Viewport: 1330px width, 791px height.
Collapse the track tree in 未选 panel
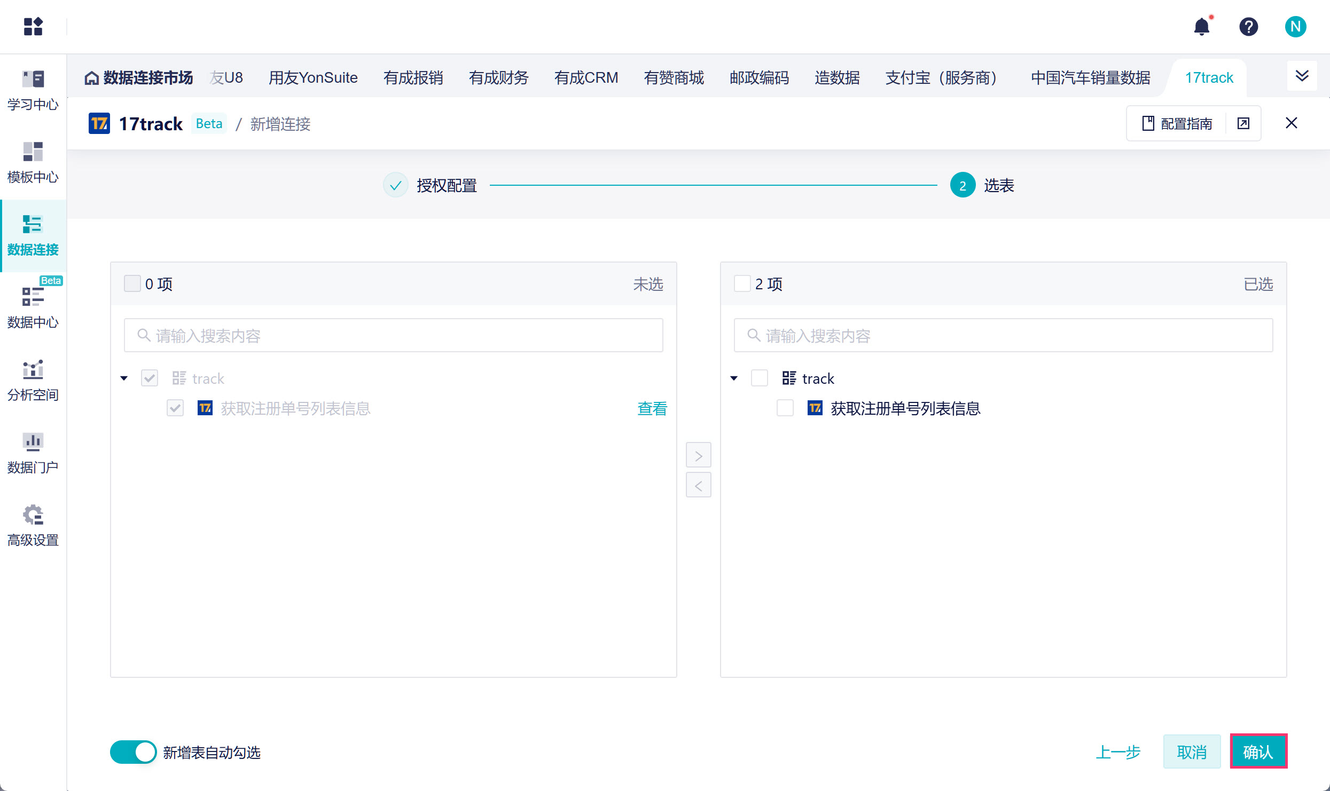tap(124, 378)
